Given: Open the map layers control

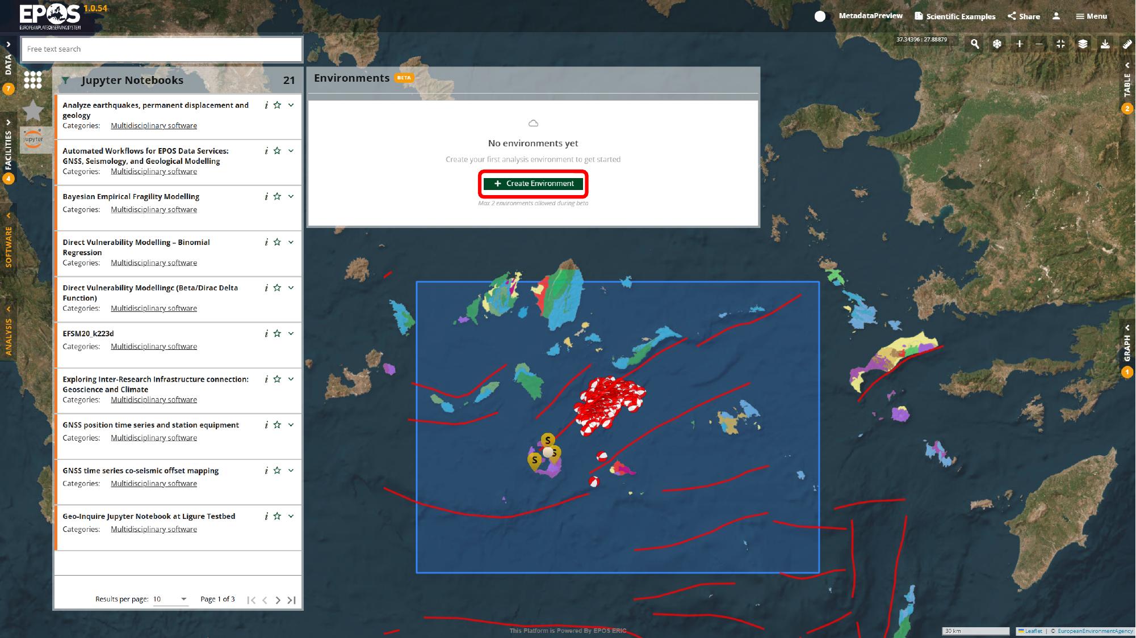Looking at the screenshot, I should pos(1083,44).
